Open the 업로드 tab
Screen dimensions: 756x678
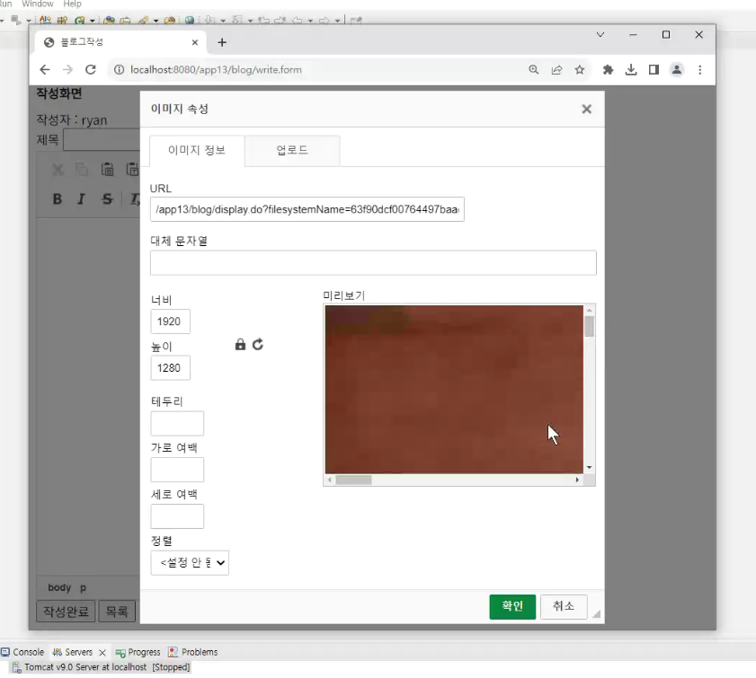click(x=292, y=150)
